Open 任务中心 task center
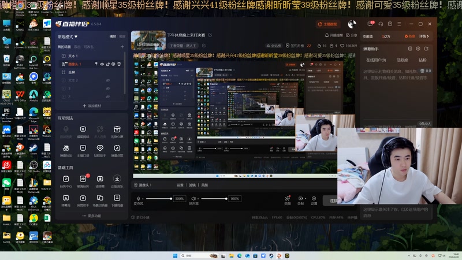Image resolution: width=462 pixels, height=260 pixels. 66,181
